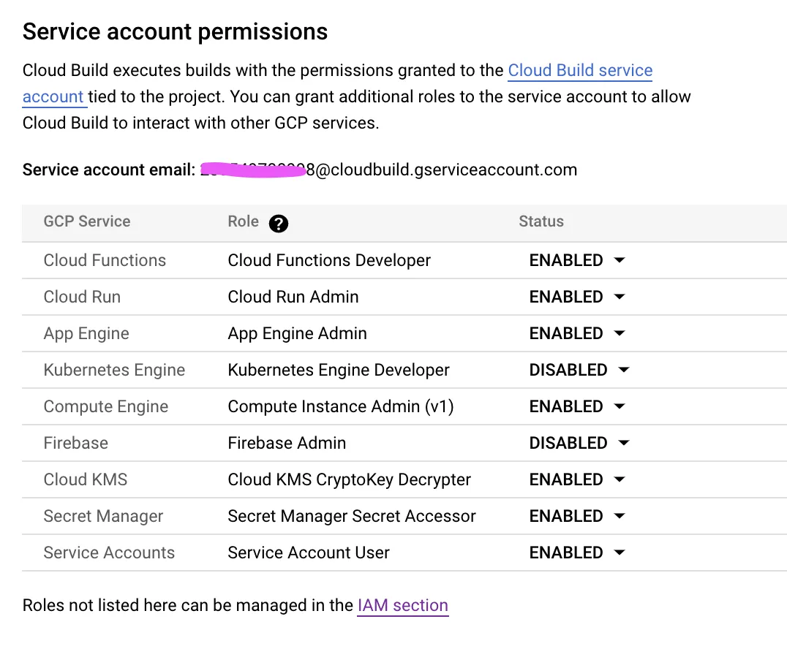Viewport: 787px width, 668px height.
Task: Open Service Accounts status dropdown
Action: coord(577,553)
